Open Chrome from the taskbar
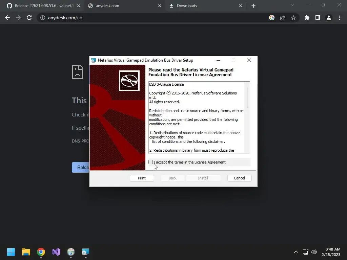 [41, 252]
